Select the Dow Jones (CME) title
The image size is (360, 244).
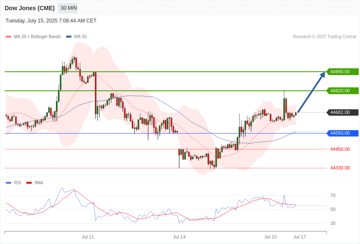(x=30, y=8)
